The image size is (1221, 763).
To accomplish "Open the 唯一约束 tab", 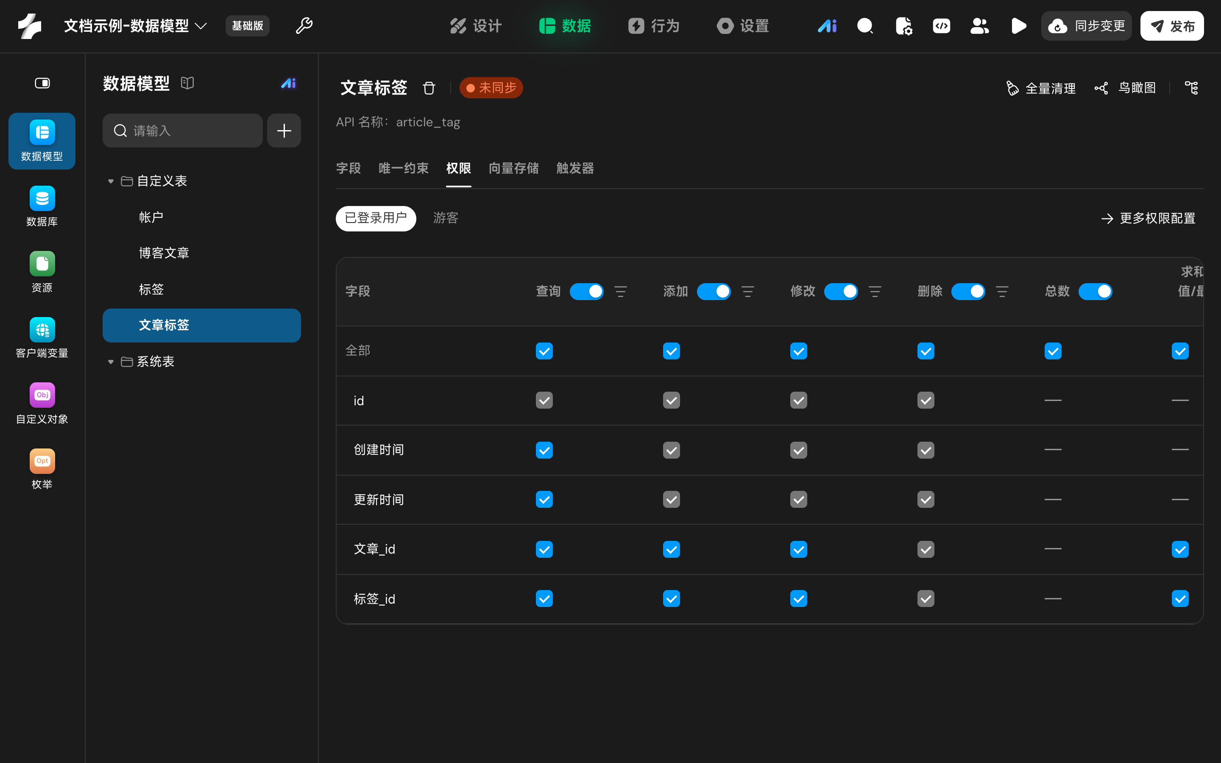I will point(403,168).
